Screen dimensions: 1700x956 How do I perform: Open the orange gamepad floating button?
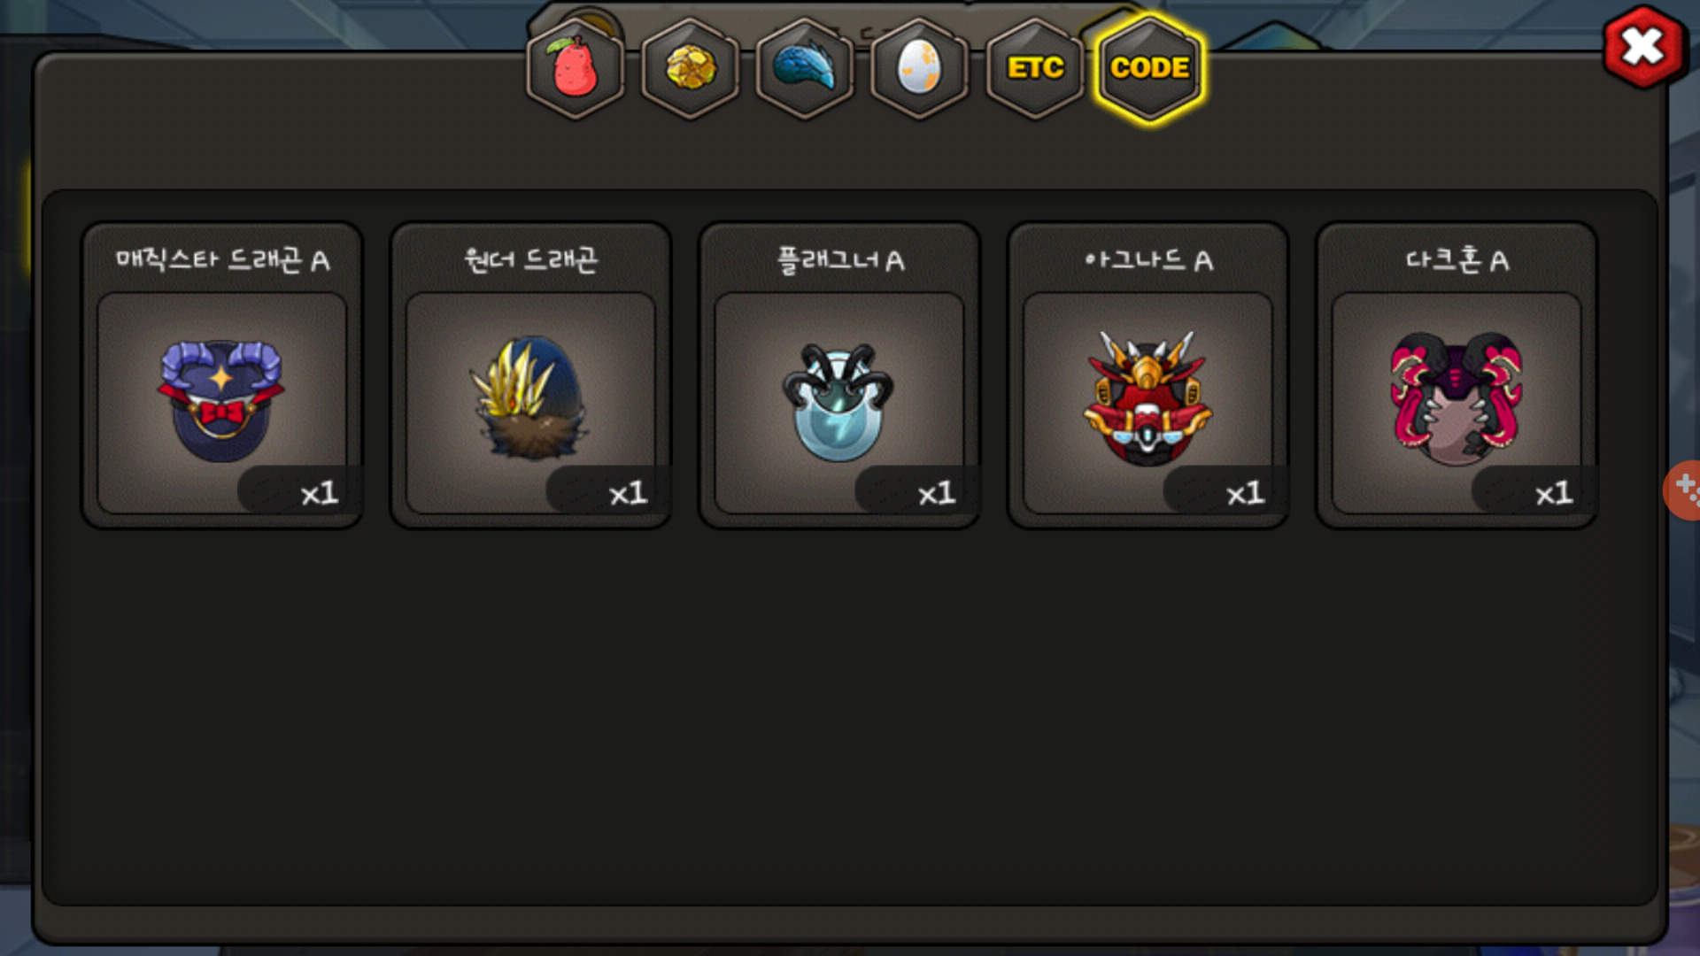[1682, 490]
